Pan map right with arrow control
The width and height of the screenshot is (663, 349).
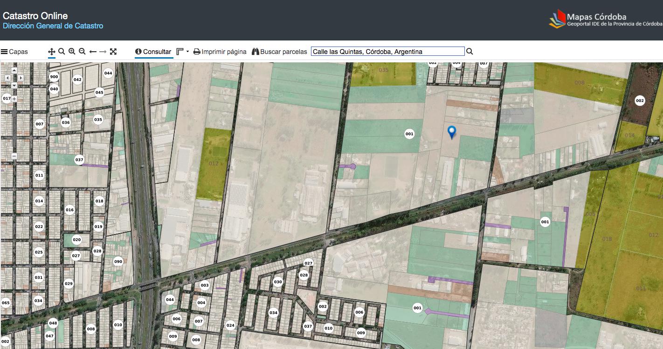(x=21, y=78)
